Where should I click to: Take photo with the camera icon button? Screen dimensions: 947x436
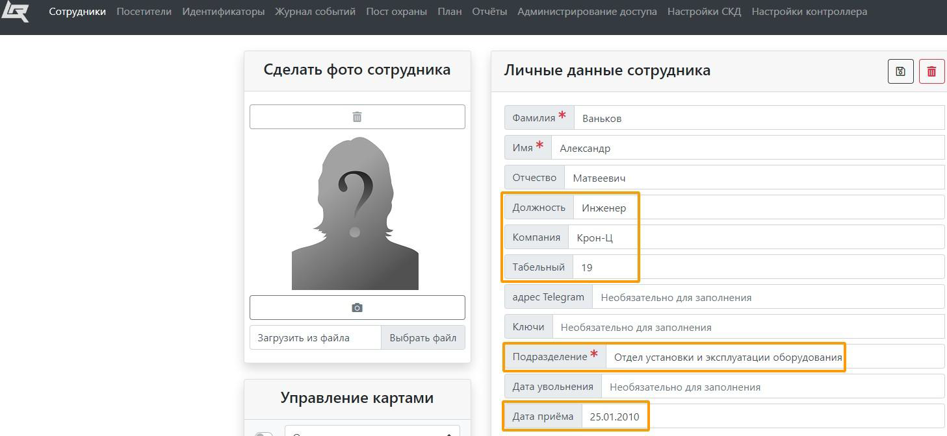click(x=357, y=308)
